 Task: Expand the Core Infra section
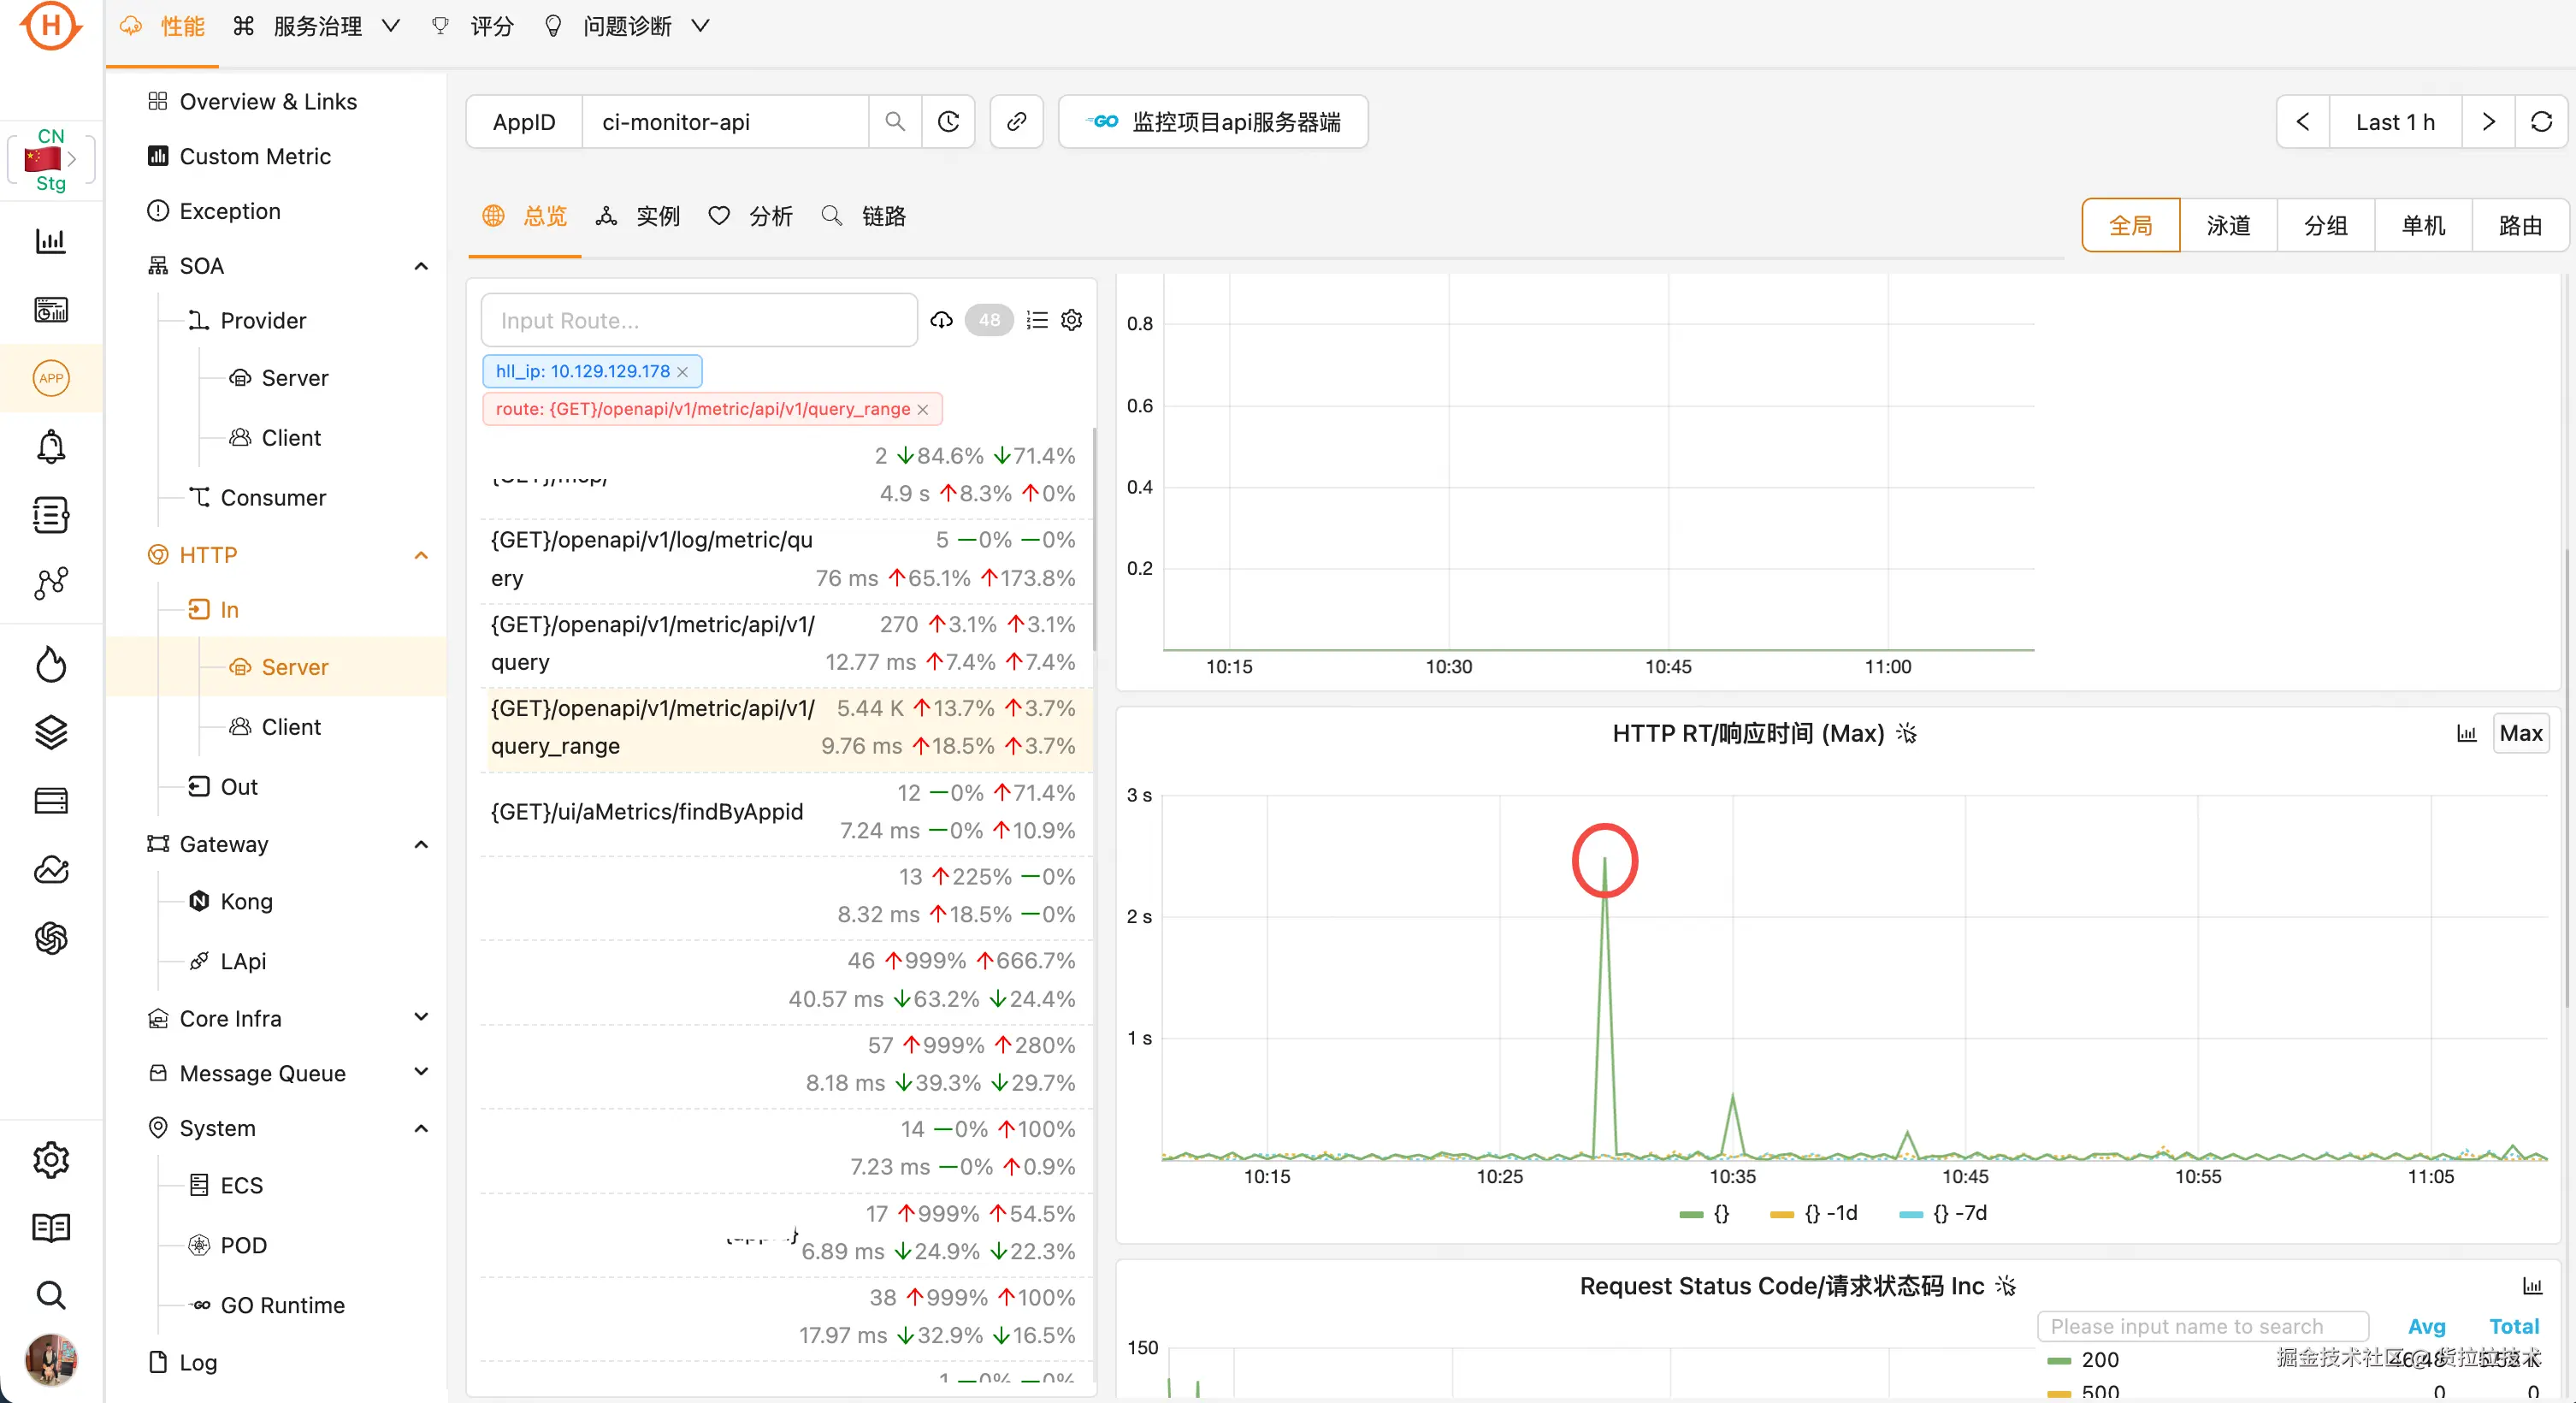pyautogui.click(x=421, y=1018)
